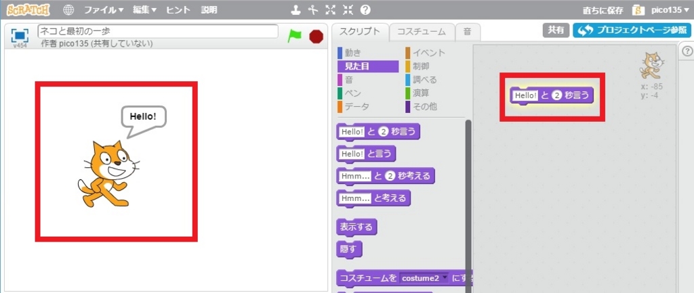Click palette block Hmm... と 2 秒考える
Screen dimensions: 694x293
point(386,176)
